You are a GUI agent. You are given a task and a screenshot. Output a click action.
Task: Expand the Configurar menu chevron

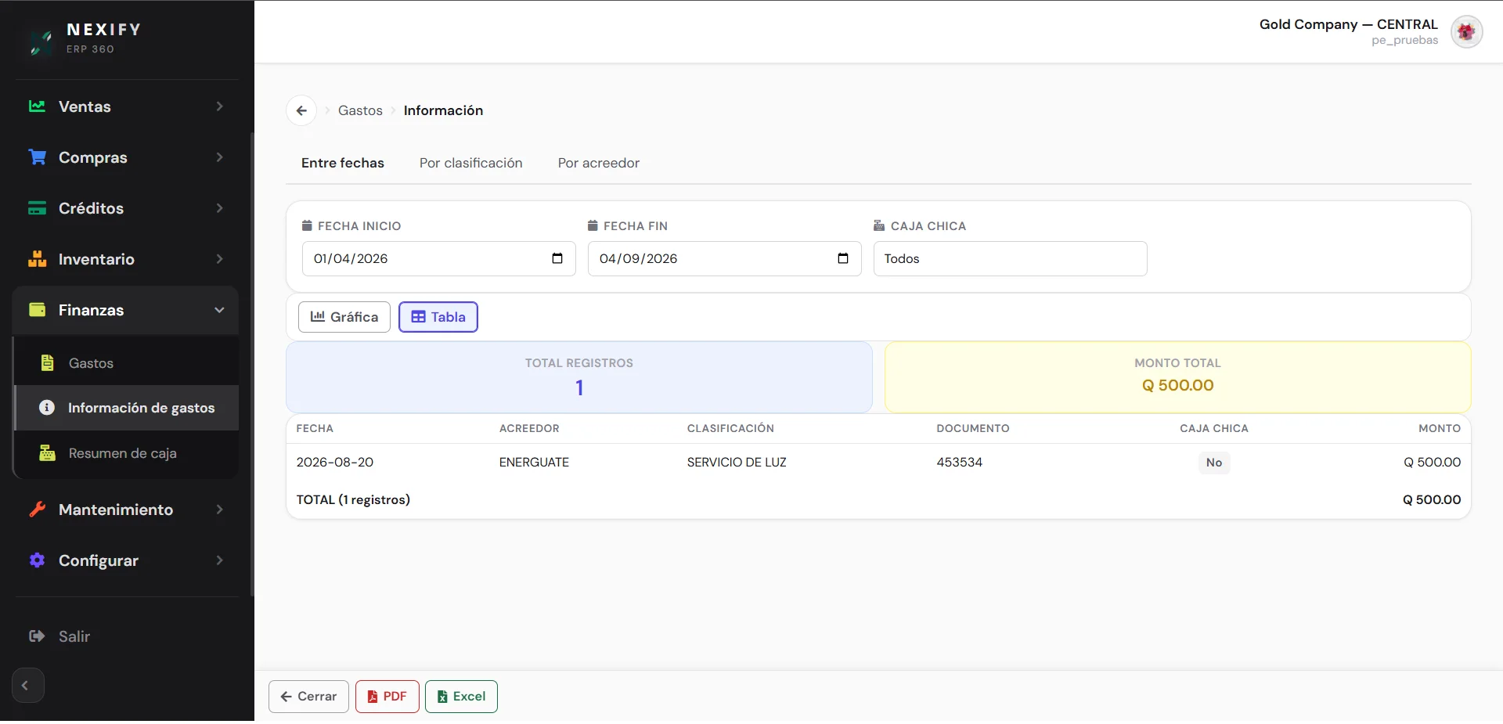pyautogui.click(x=219, y=560)
